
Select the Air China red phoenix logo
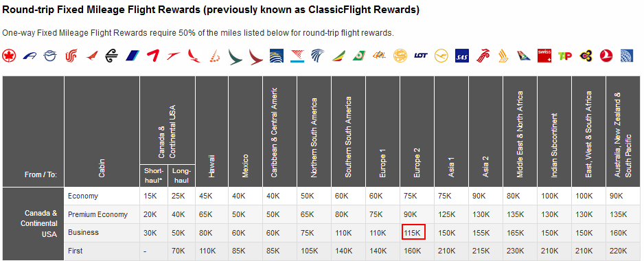(71, 56)
